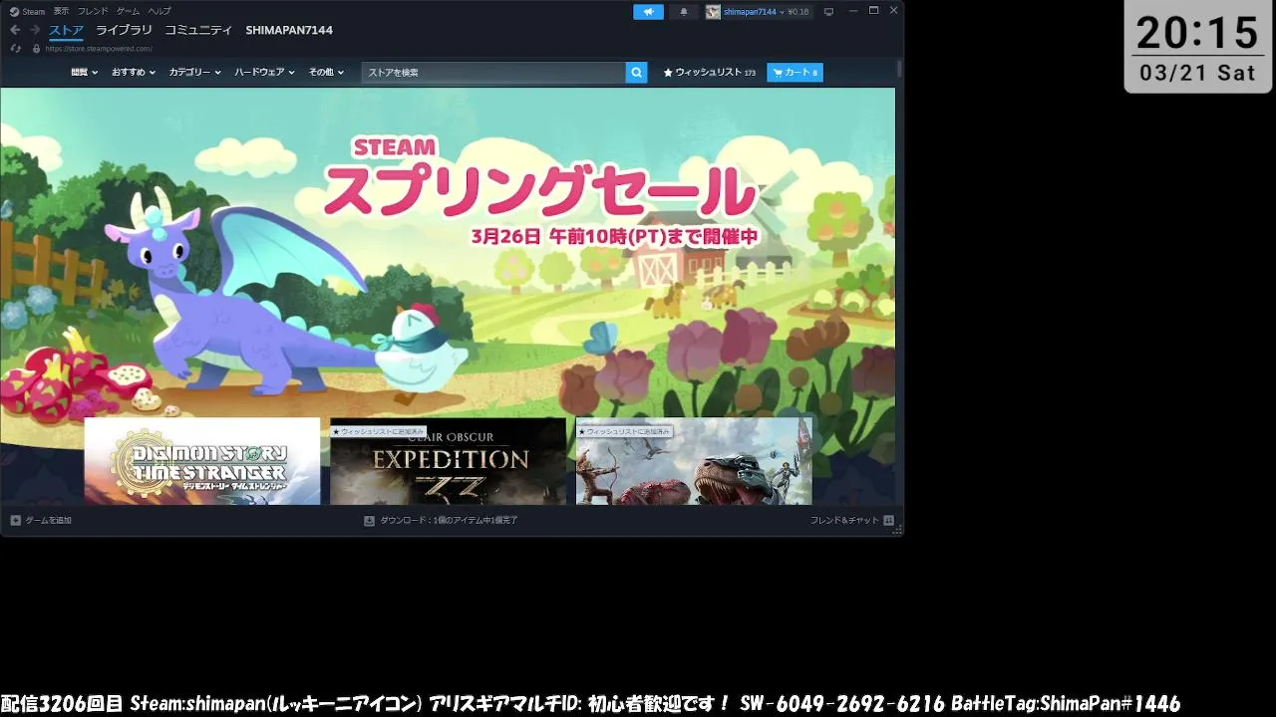Open the ダウンロード status text

[449, 521]
